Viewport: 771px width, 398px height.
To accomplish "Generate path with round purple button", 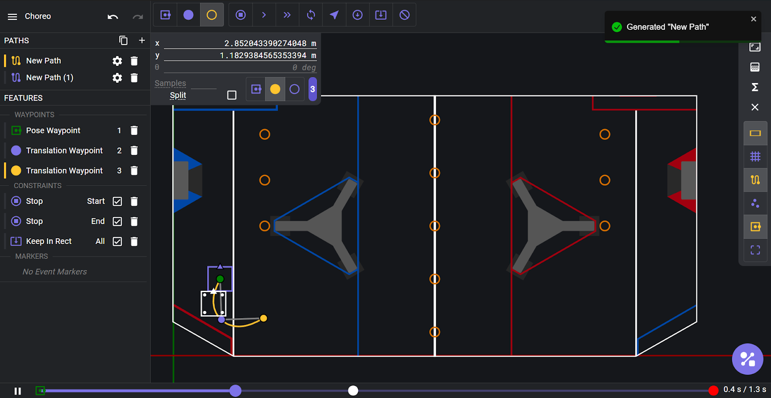I will click(747, 359).
